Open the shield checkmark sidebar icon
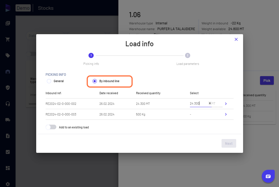 click(8, 88)
